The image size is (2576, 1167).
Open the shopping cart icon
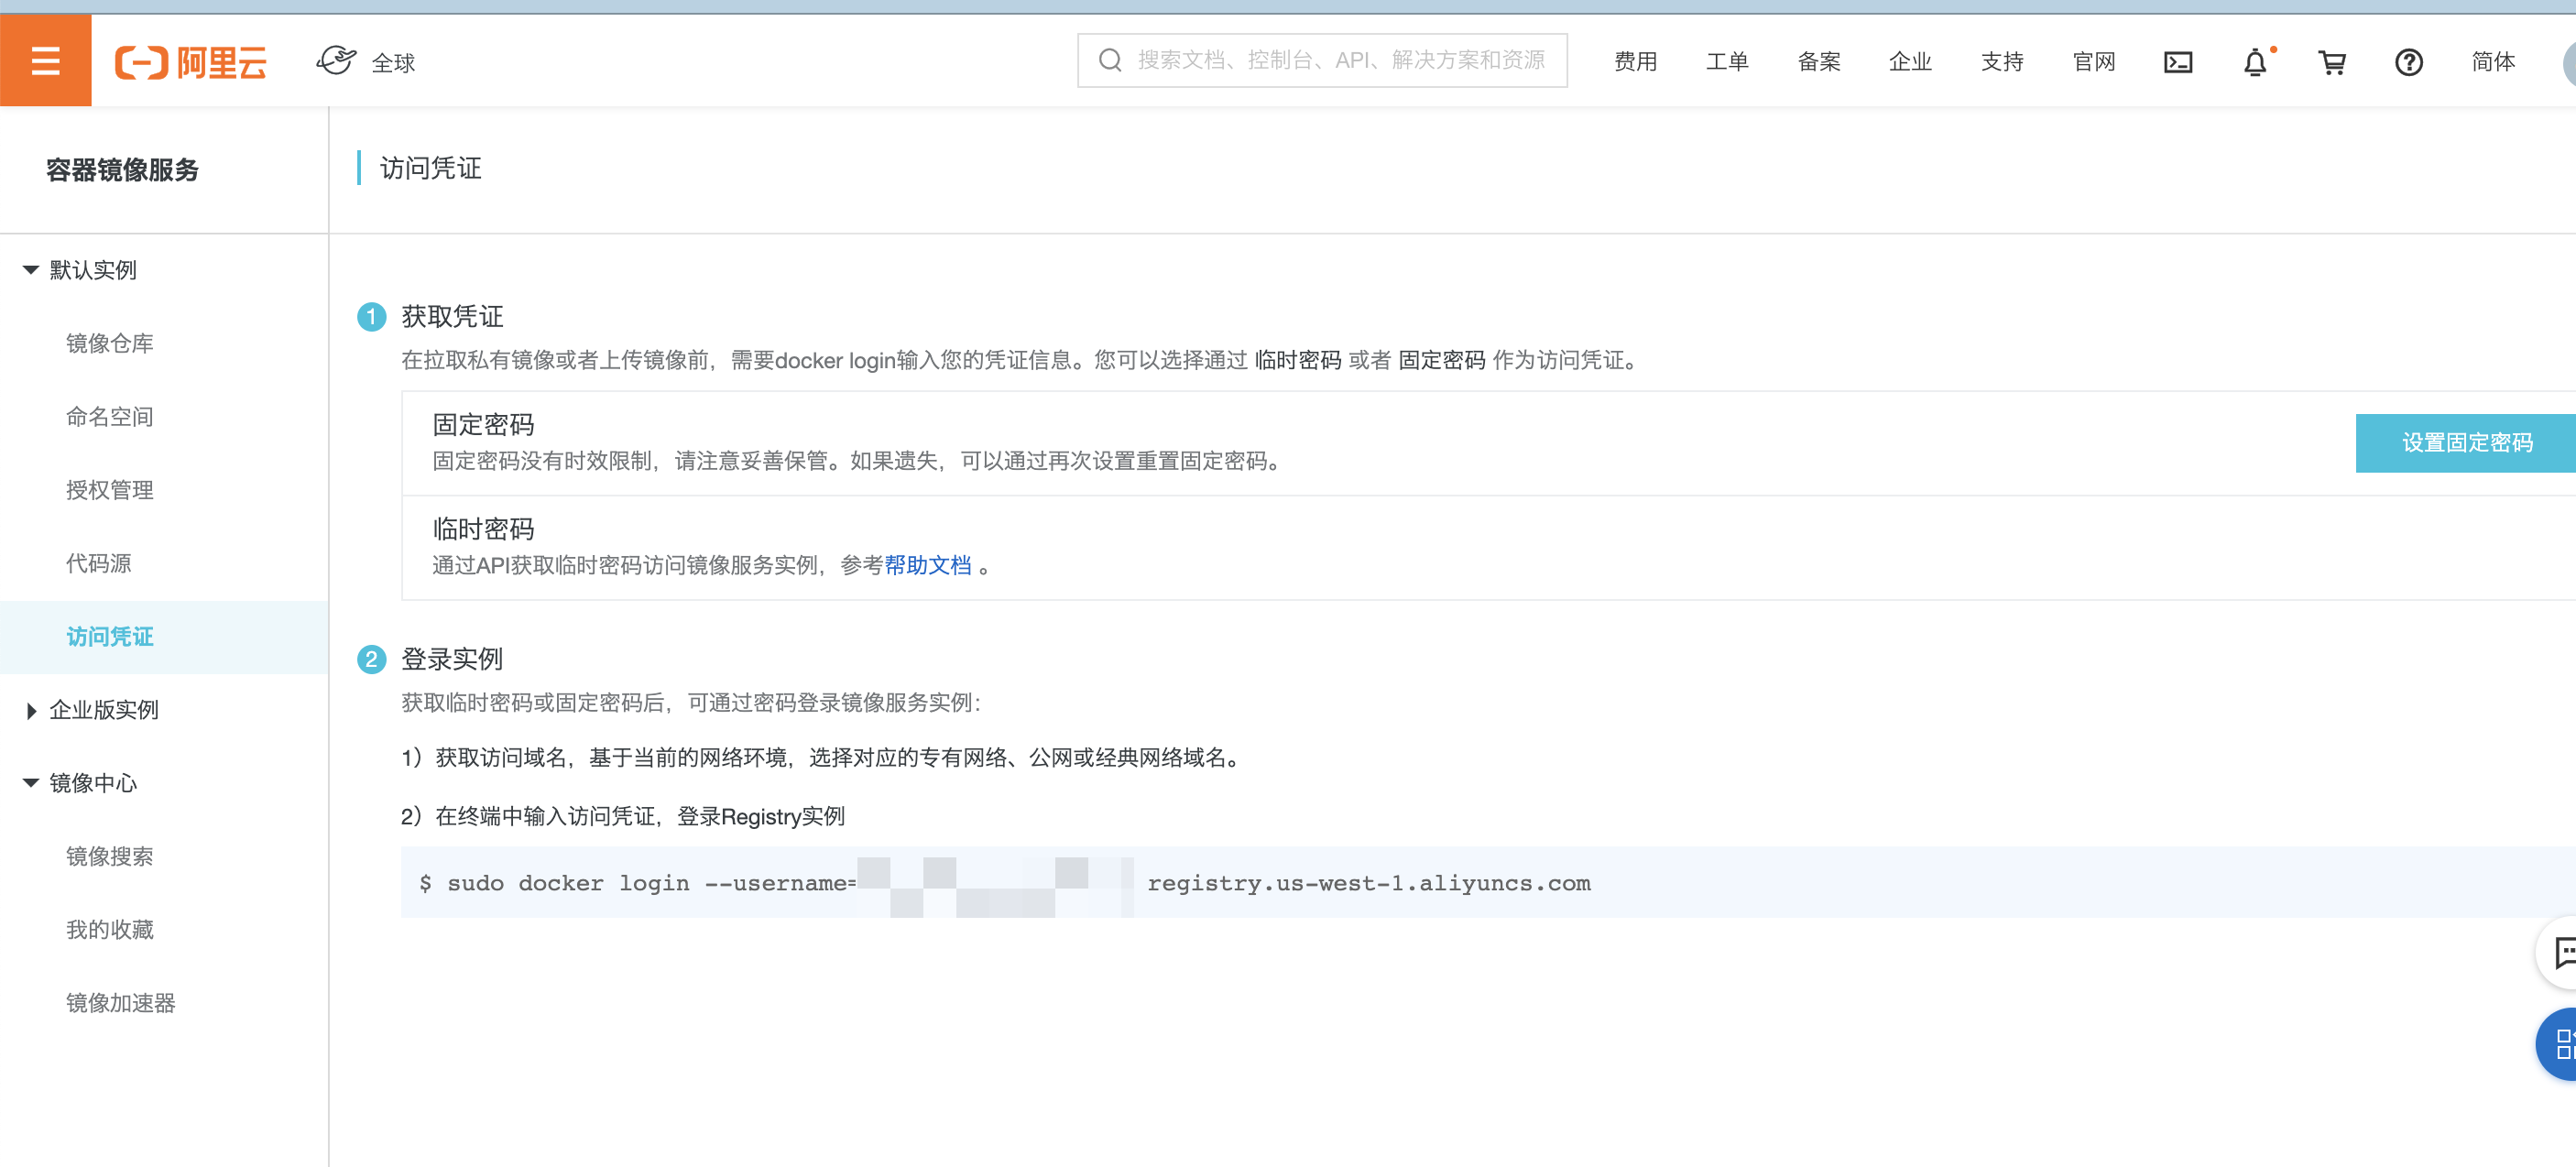click(2331, 63)
